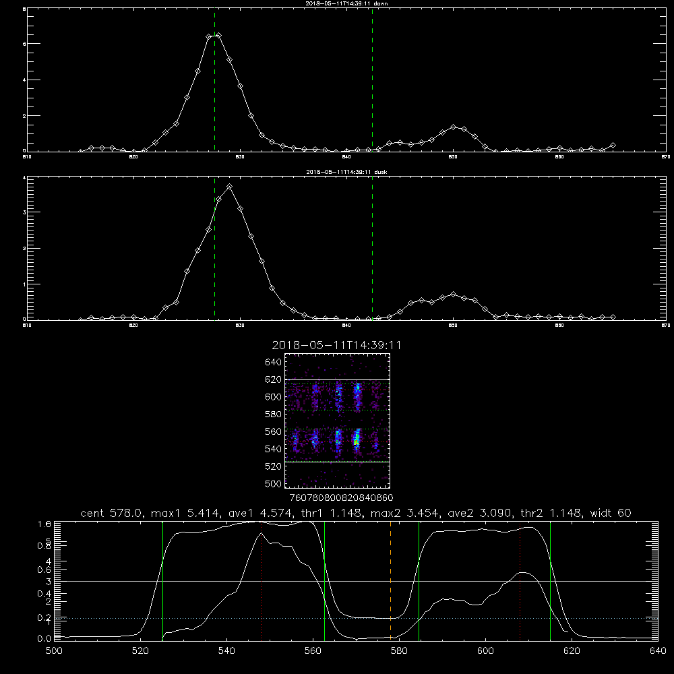The height and width of the screenshot is (674, 674).
Task: Click the secondary peak point near 850 in dusk plot
Action: tap(453, 295)
